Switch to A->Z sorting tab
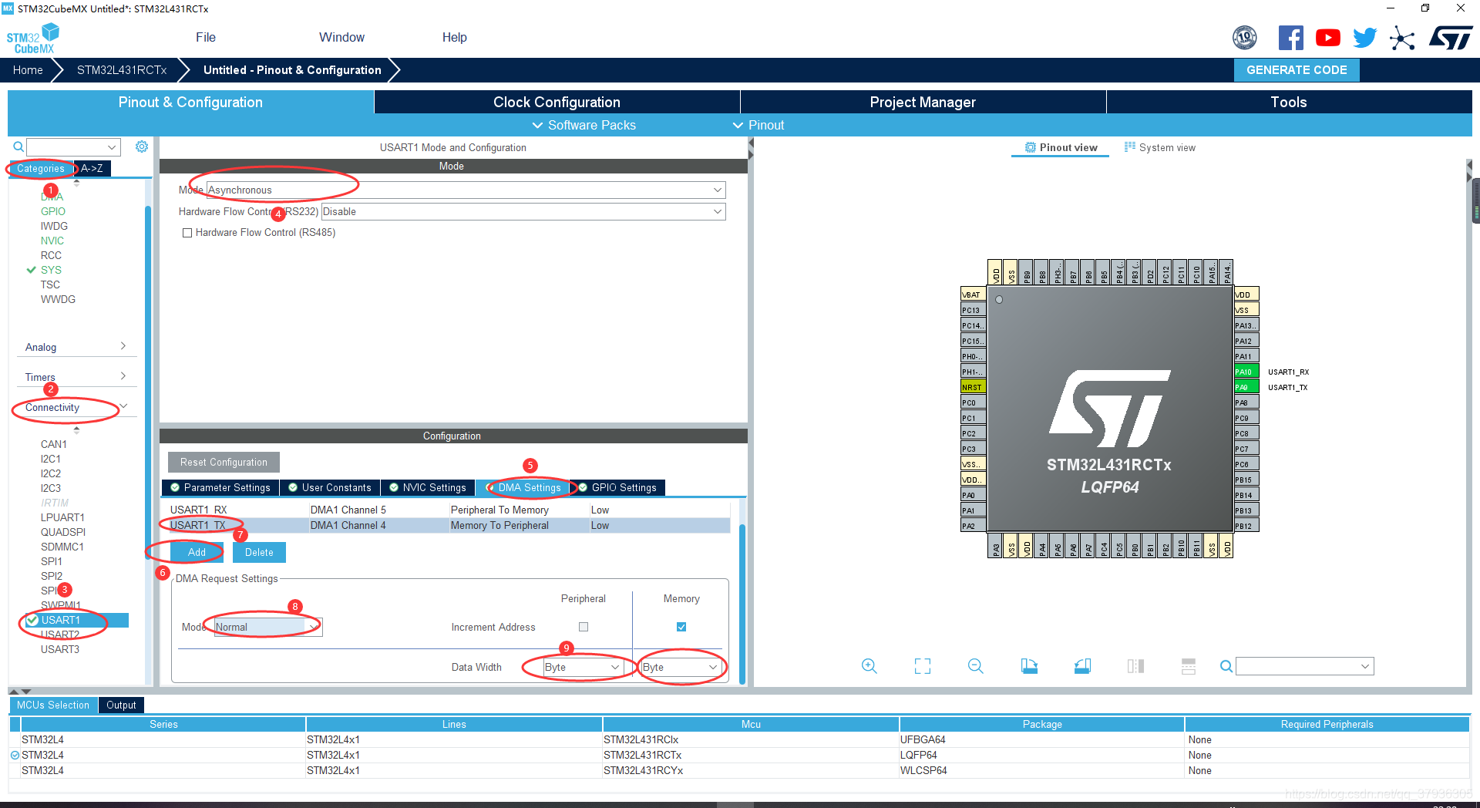Screen dimensions: 1480x808 (92, 168)
